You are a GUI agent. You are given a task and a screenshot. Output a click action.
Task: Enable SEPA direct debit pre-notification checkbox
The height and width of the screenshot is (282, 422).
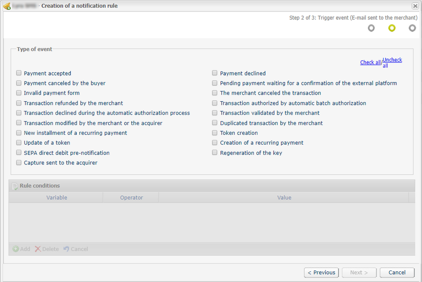(x=19, y=152)
